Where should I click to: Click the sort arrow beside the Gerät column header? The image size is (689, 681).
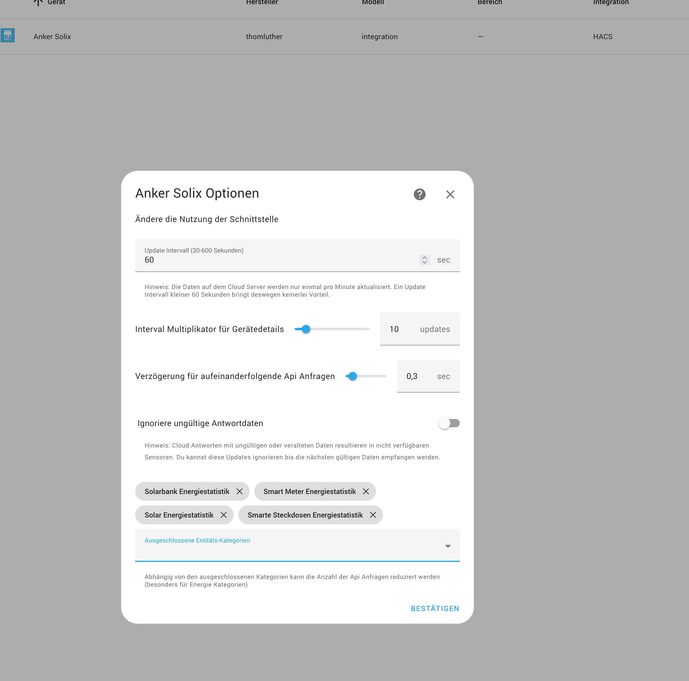coord(38,2)
